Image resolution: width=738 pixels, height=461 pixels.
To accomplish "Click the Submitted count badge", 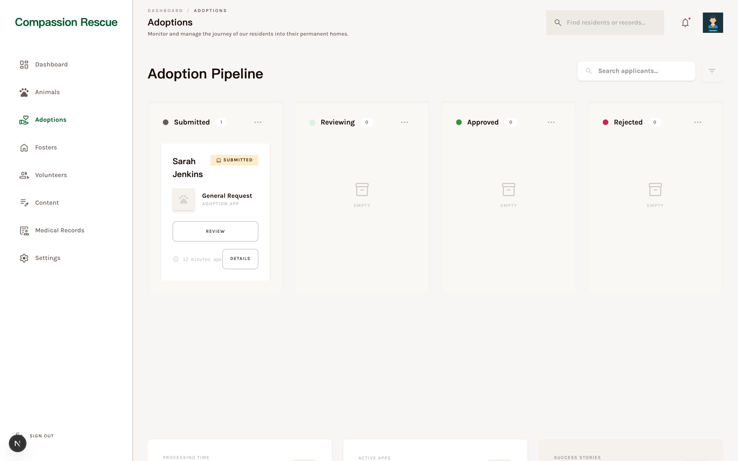I will 221,122.
